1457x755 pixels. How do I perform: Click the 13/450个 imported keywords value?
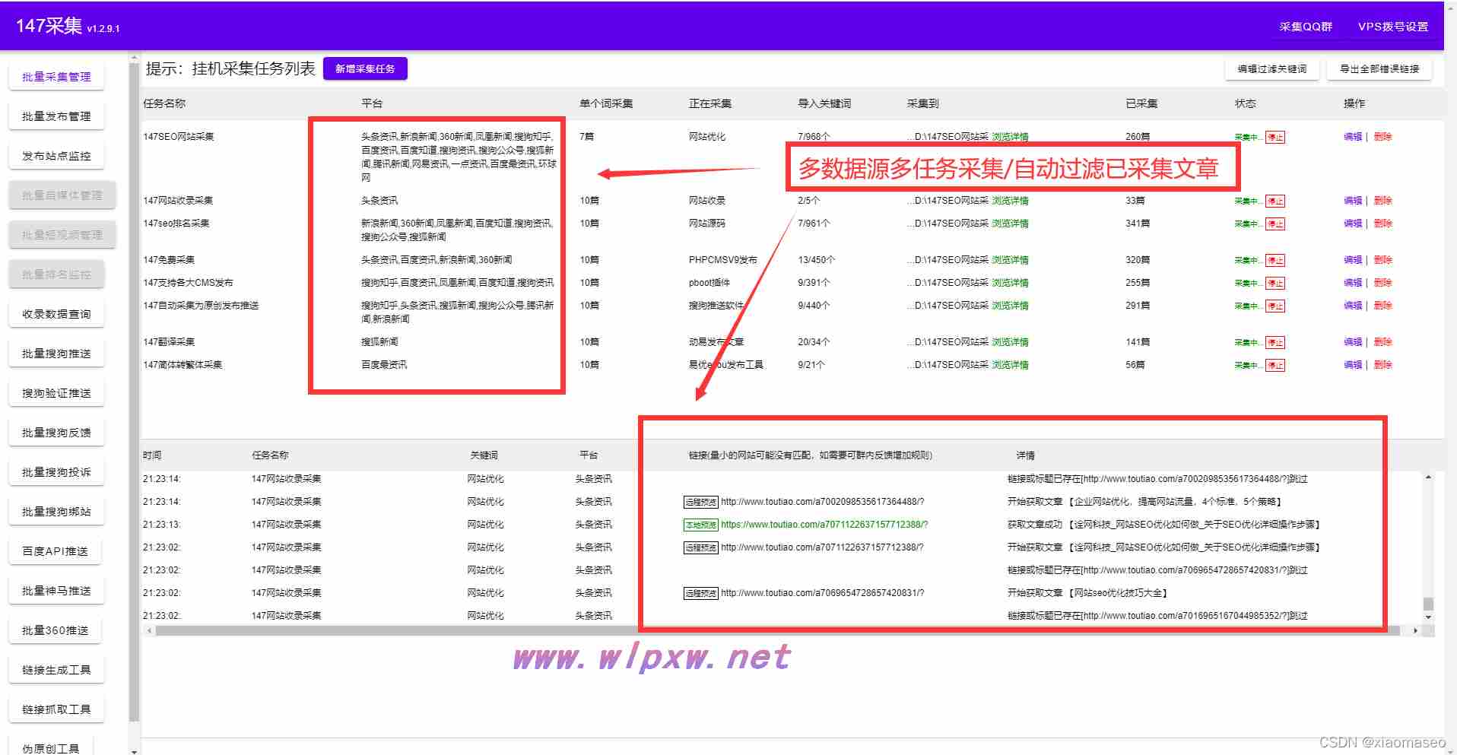tap(816, 260)
